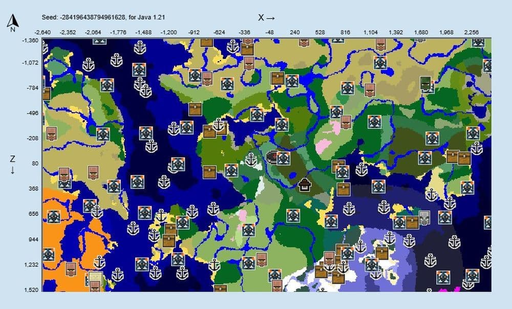Click the minecart mineshaft marker left of the swamp hut

point(271,156)
